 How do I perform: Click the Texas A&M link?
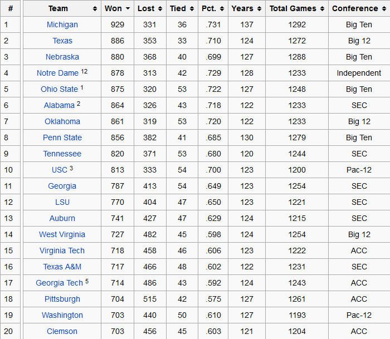pyautogui.click(x=62, y=267)
